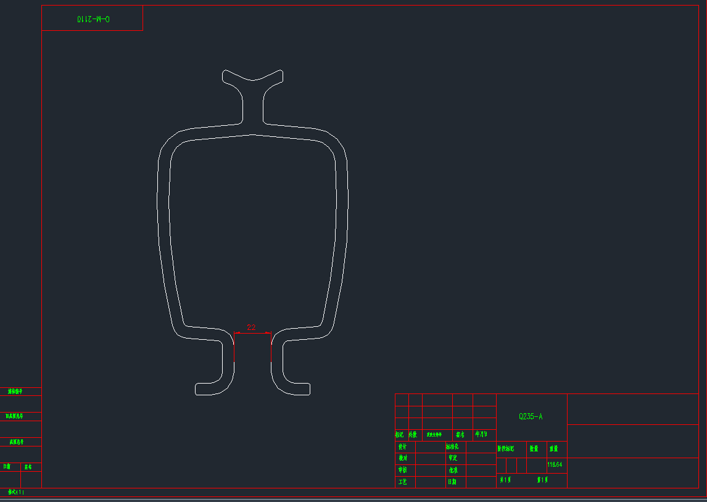Click the 阶段标记 header cell

[x=506, y=449]
